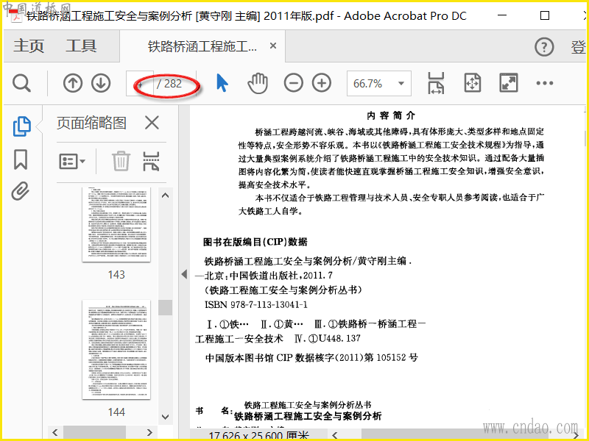Go to previous page with up arrow
Image resolution: width=589 pixels, height=441 pixels.
72,83
